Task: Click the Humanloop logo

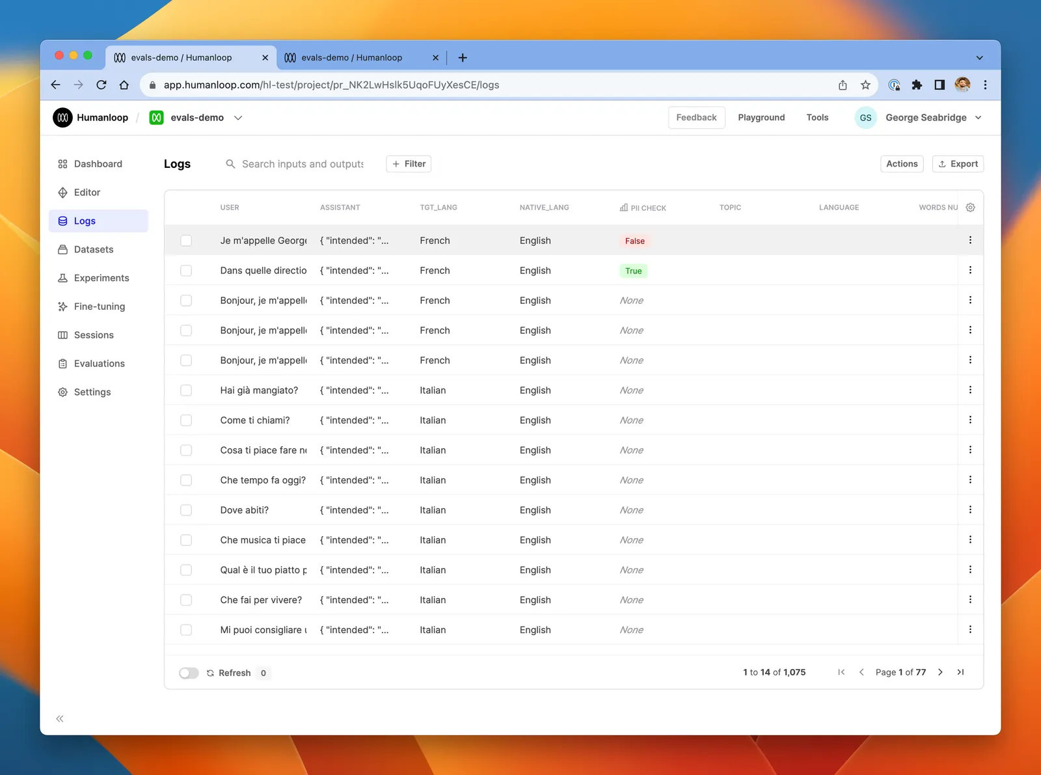Action: point(62,118)
